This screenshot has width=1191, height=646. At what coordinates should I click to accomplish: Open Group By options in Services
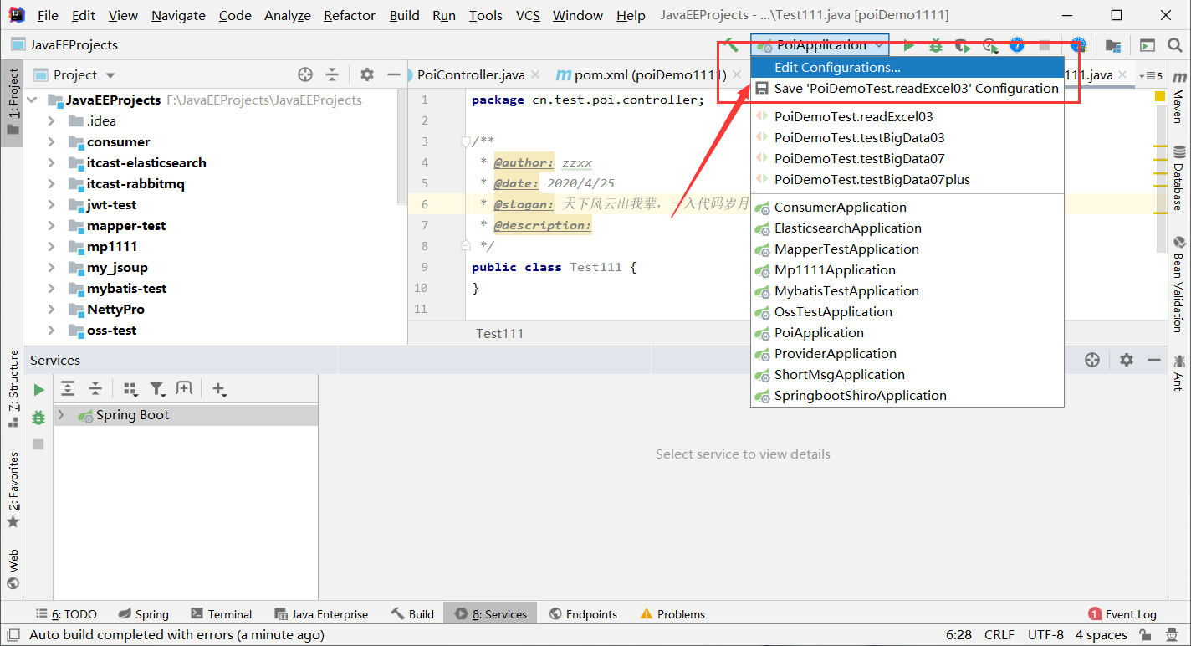point(130,388)
